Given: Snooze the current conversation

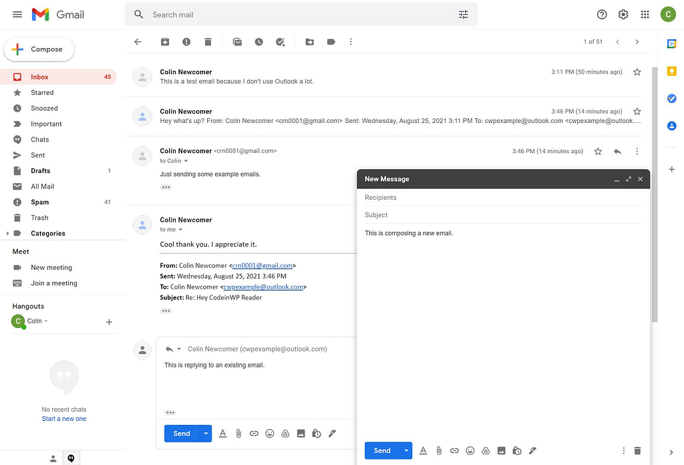Looking at the screenshot, I should point(259,41).
